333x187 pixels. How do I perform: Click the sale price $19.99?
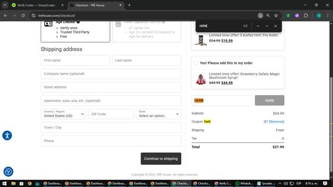click(227, 41)
